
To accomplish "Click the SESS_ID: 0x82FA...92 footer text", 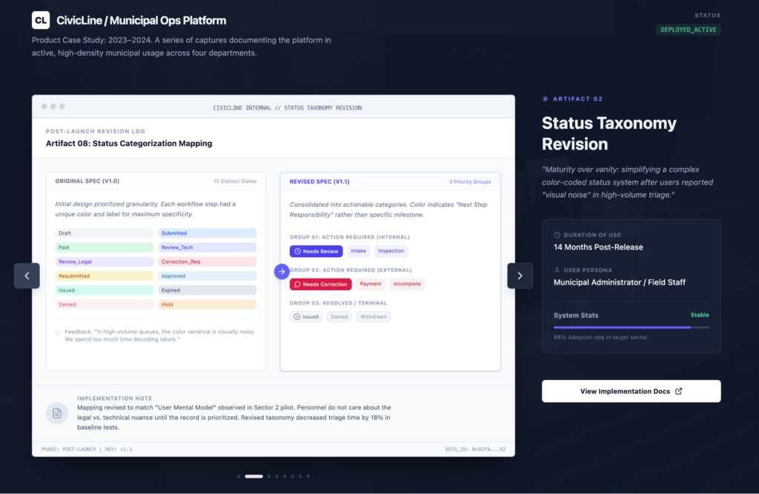I will 475,450.
